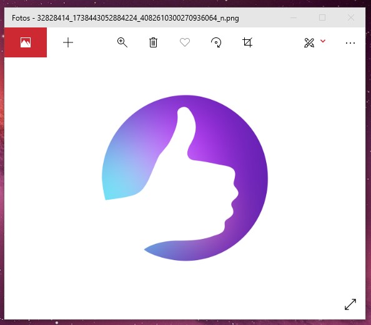Delete the photo with trash icon

(153, 42)
